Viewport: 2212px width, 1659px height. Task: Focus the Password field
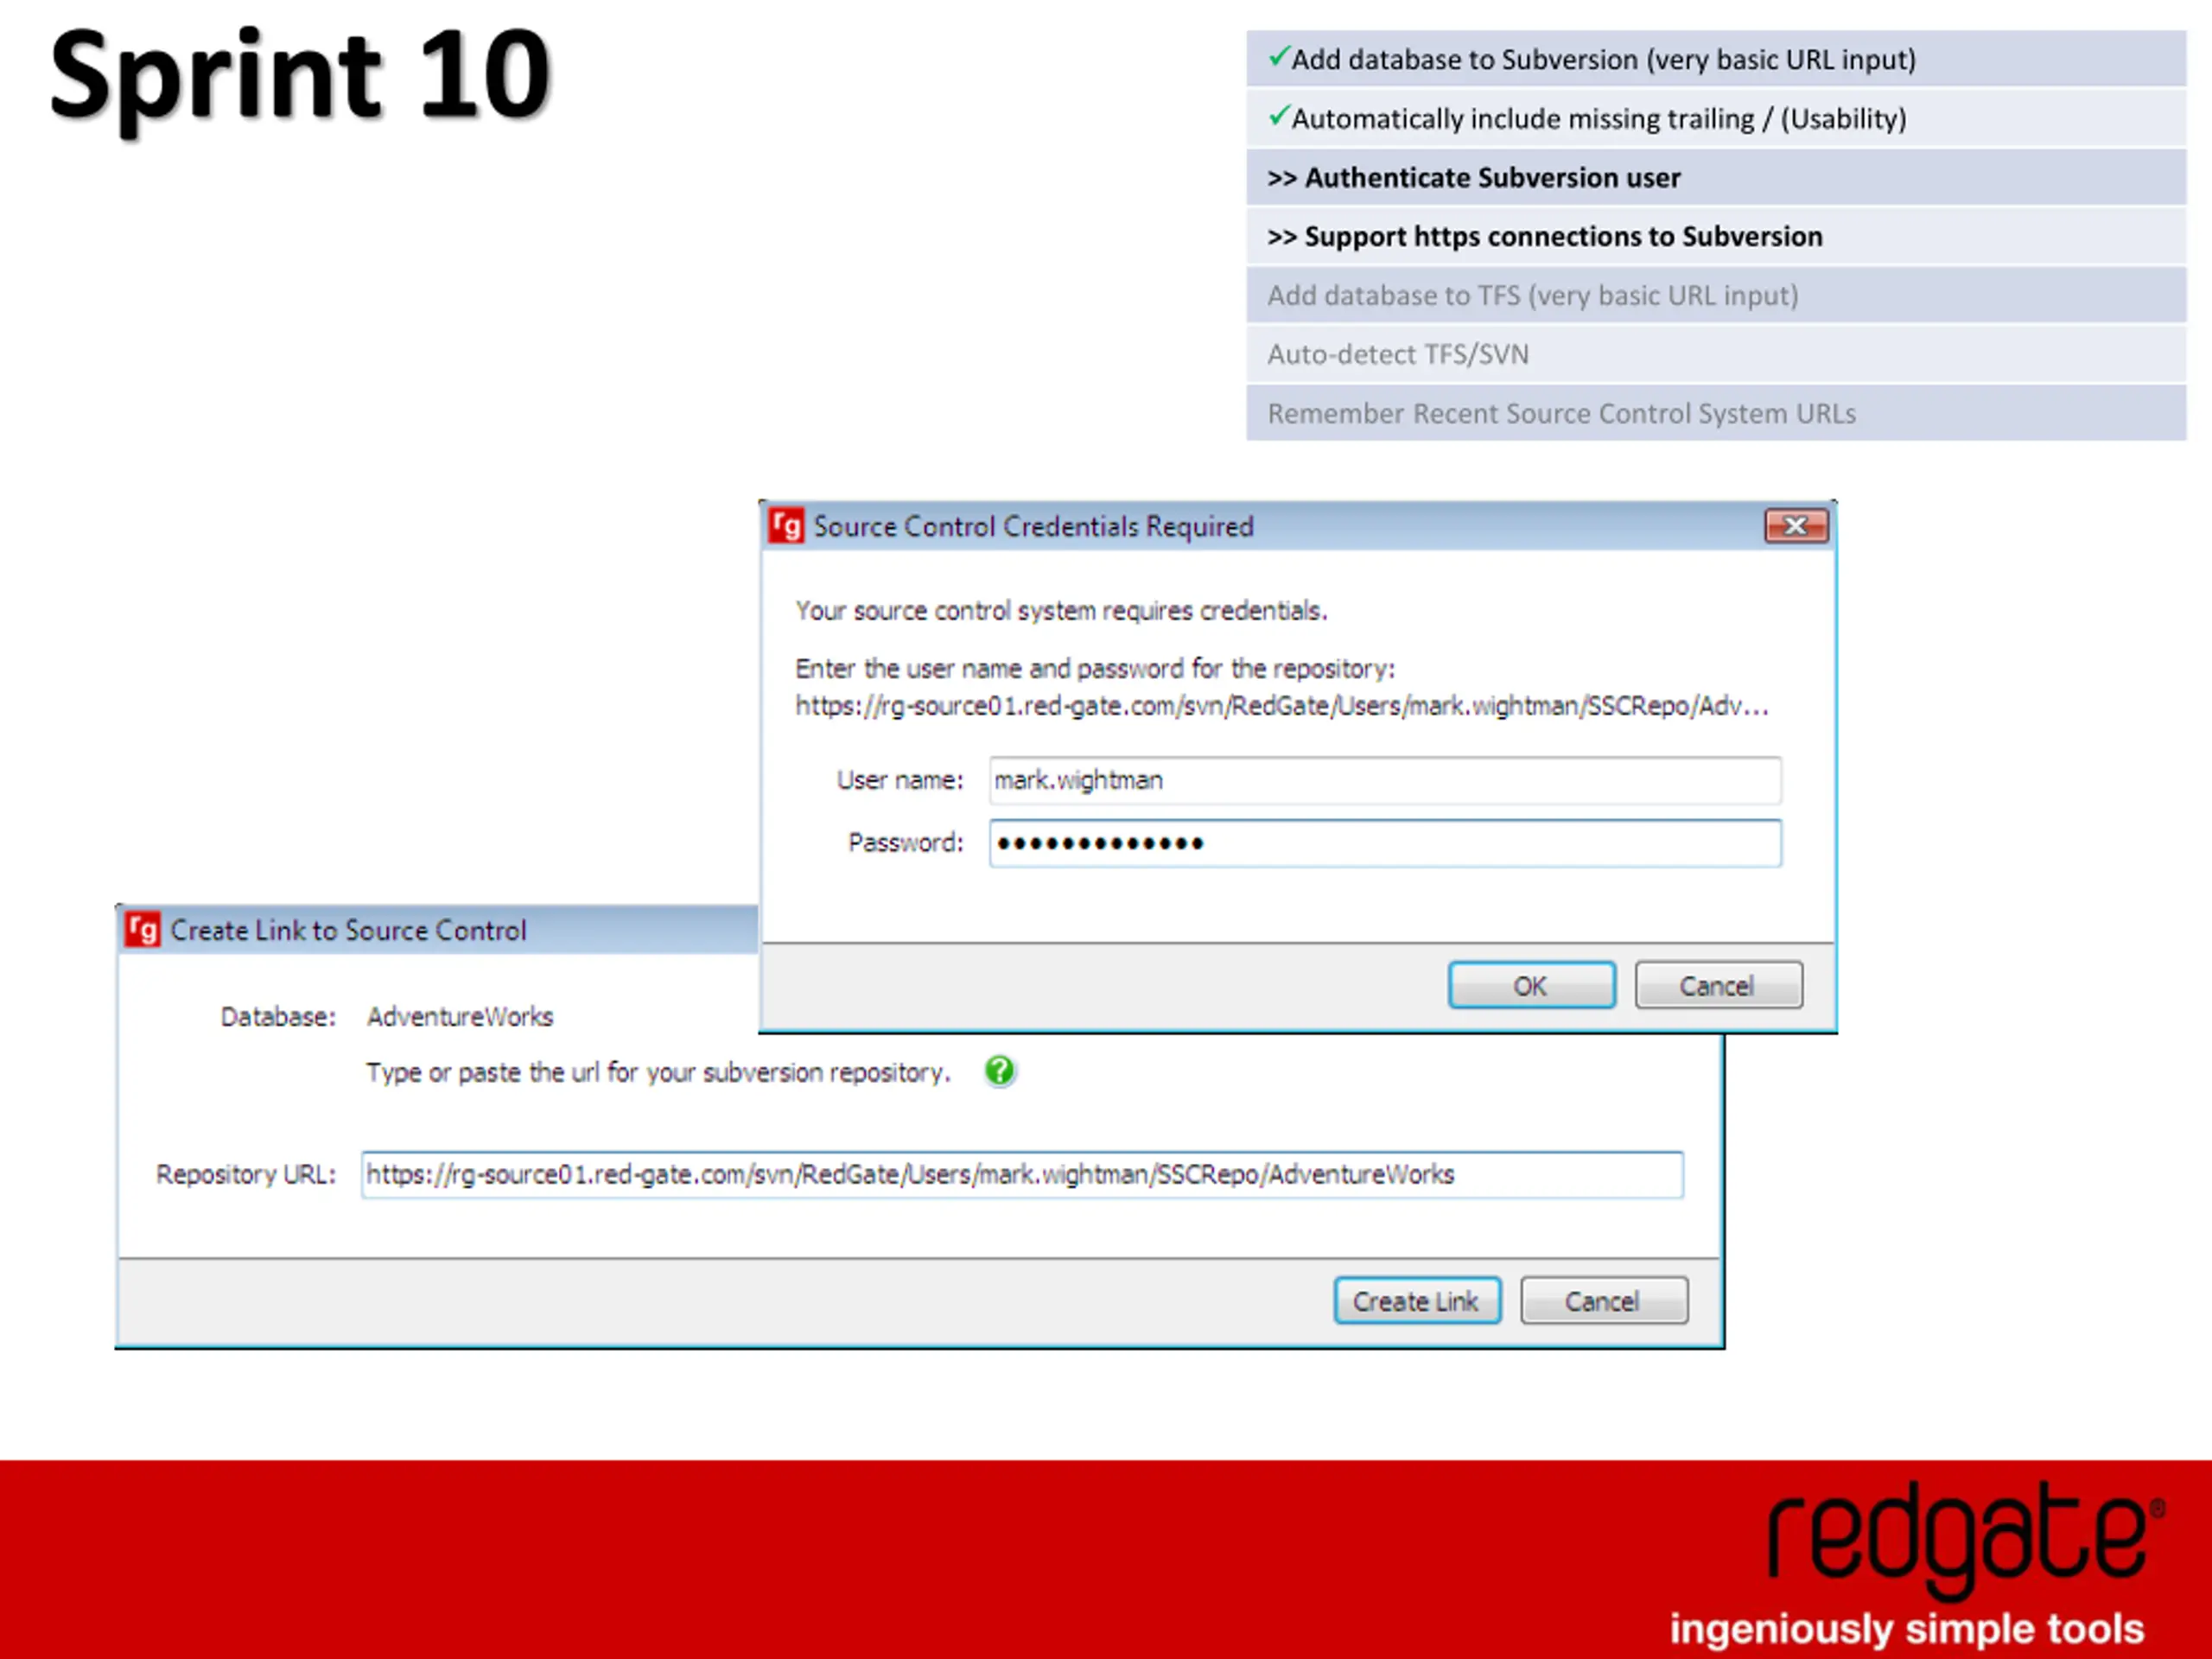pyautogui.click(x=1385, y=843)
